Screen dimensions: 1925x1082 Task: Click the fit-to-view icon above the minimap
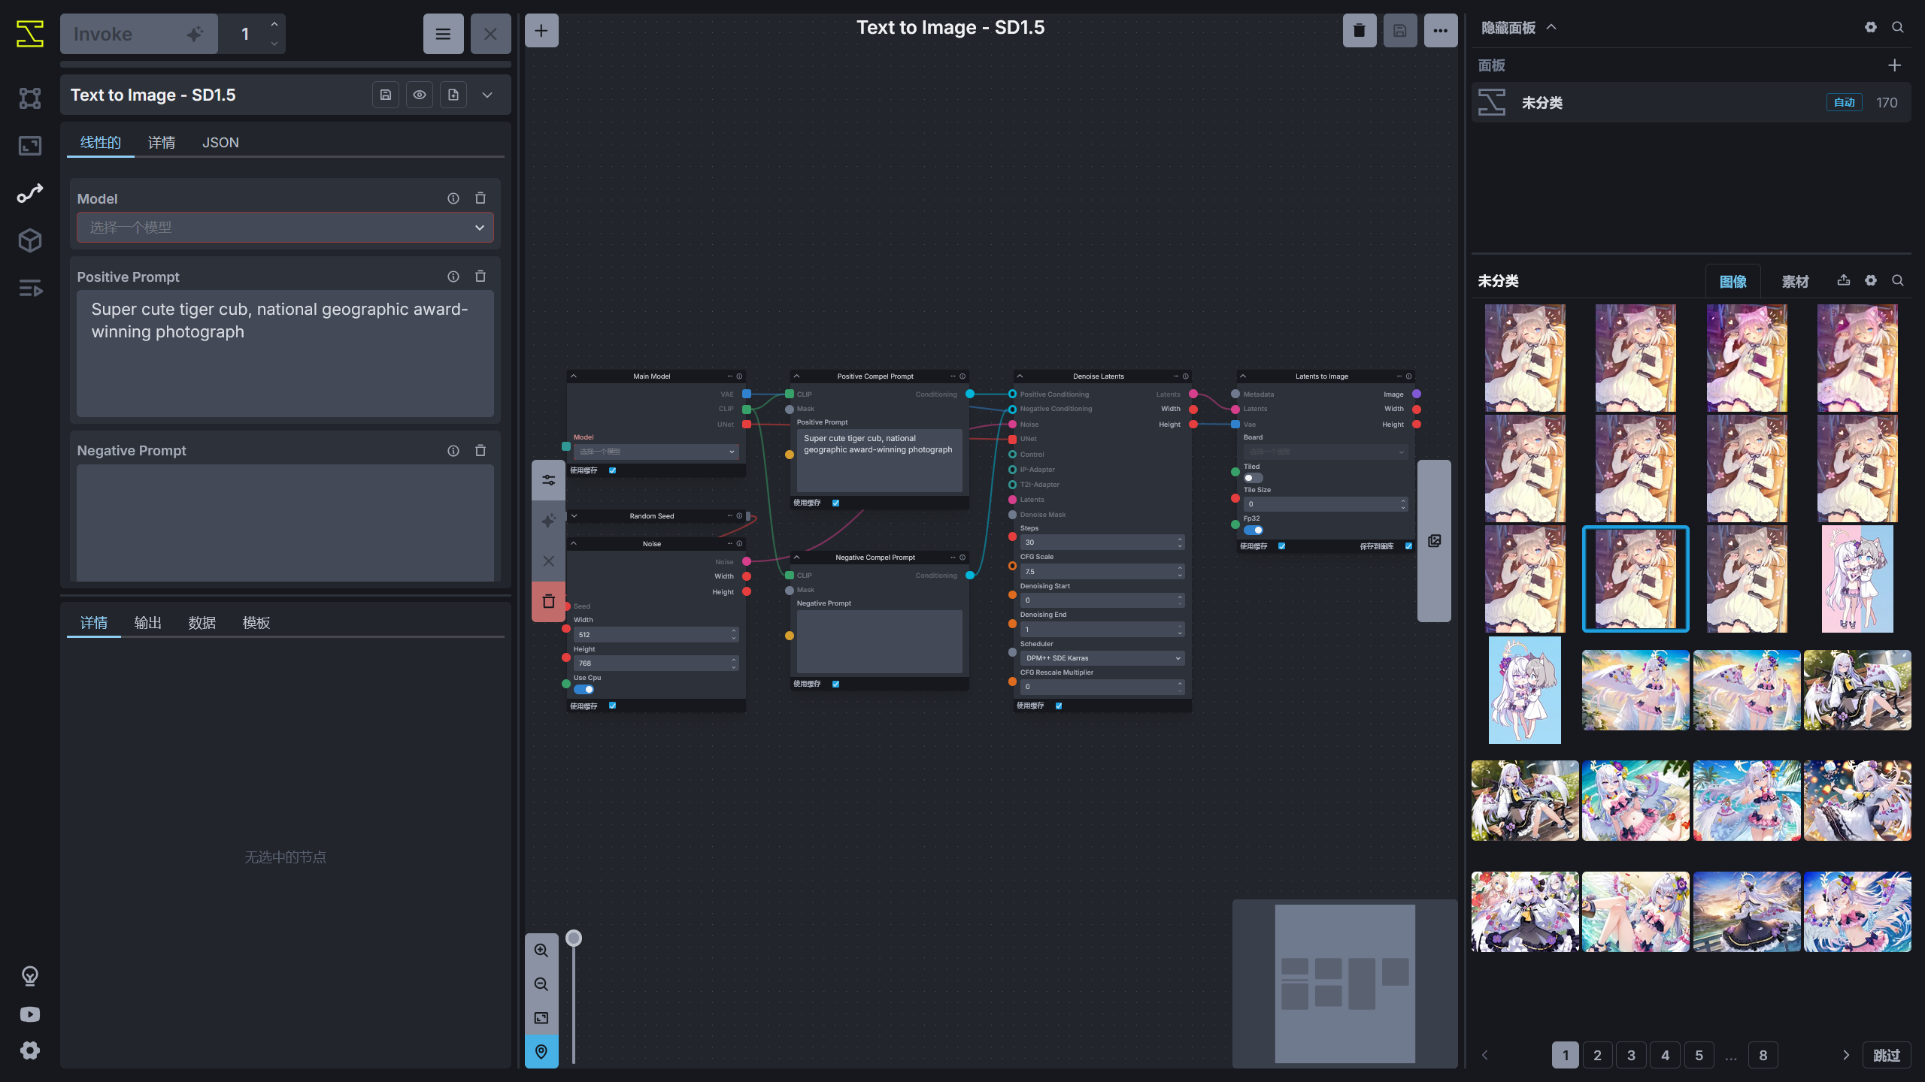541,1018
